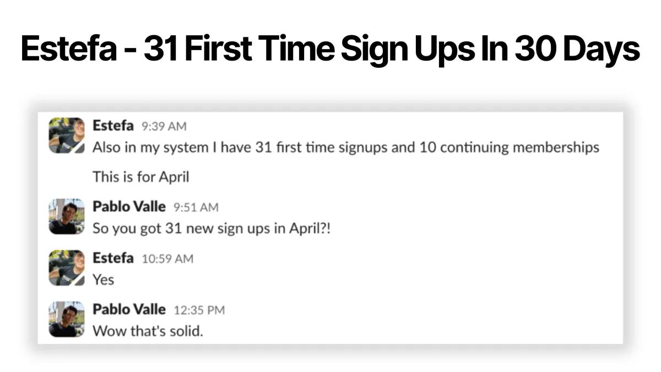Open Pablo Valle's name above "Wow that's solid."
Screen dimensions: 661x372
click(x=129, y=309)
